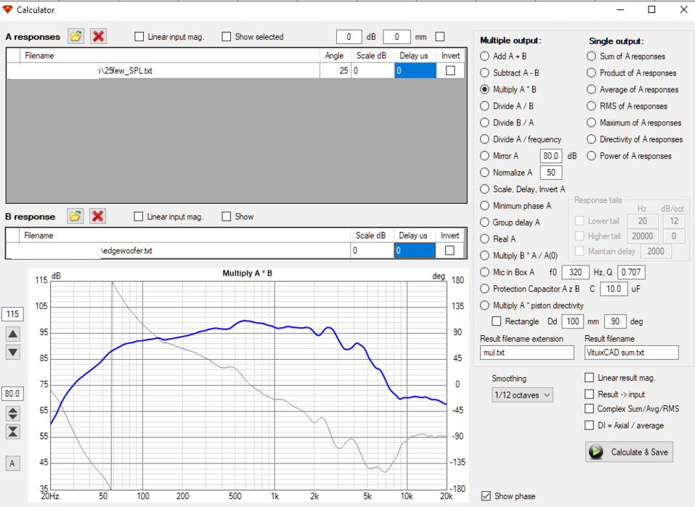695x507 pixels.
Task: Tick the checkbox next to mm field
Action: tap(439, 37)
